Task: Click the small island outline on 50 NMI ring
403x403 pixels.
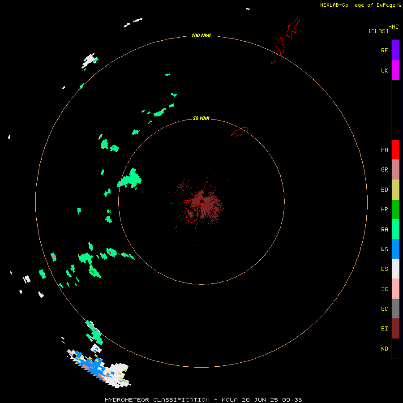Action: (240, 131)
